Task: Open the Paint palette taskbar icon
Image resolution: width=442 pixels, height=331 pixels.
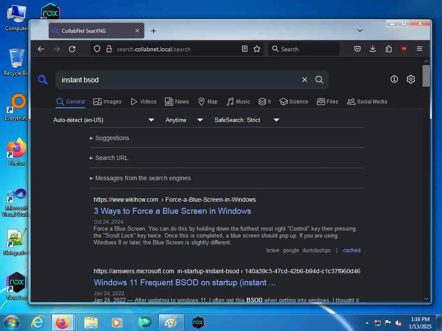Action: [171, 322]
